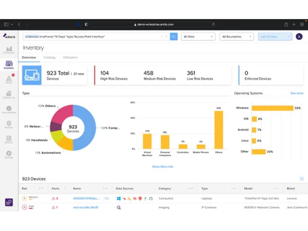This screenshot has height=231, width=308.
Task: Open the browser sidebar dropdown chevron
Action: [x=12, y=25]
